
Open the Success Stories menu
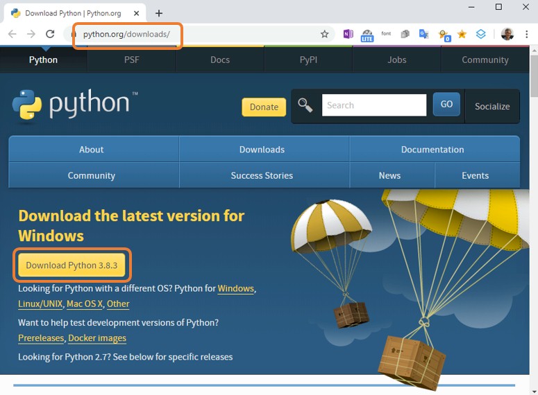pyautogui.click(x=262, y=176)
